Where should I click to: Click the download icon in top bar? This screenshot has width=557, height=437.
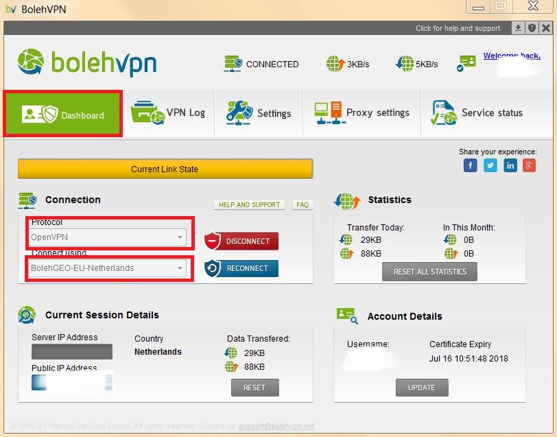coord(518,27)
